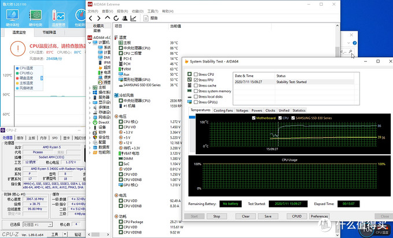Viewport: 393px width, 238px height.
Task: Click the search magnifier in the background window
Action: [350, 51]
